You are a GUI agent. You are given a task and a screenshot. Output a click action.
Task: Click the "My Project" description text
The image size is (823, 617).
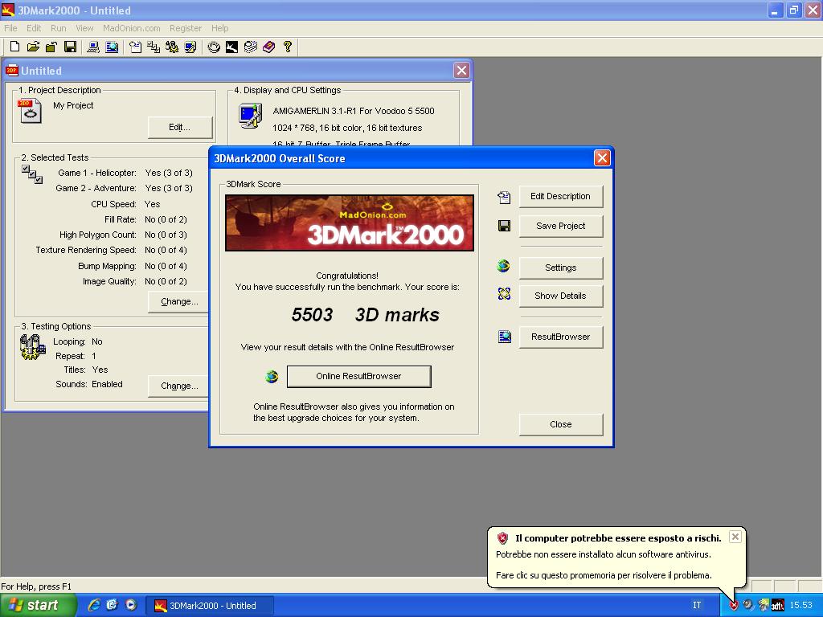(x=73, y=105)
